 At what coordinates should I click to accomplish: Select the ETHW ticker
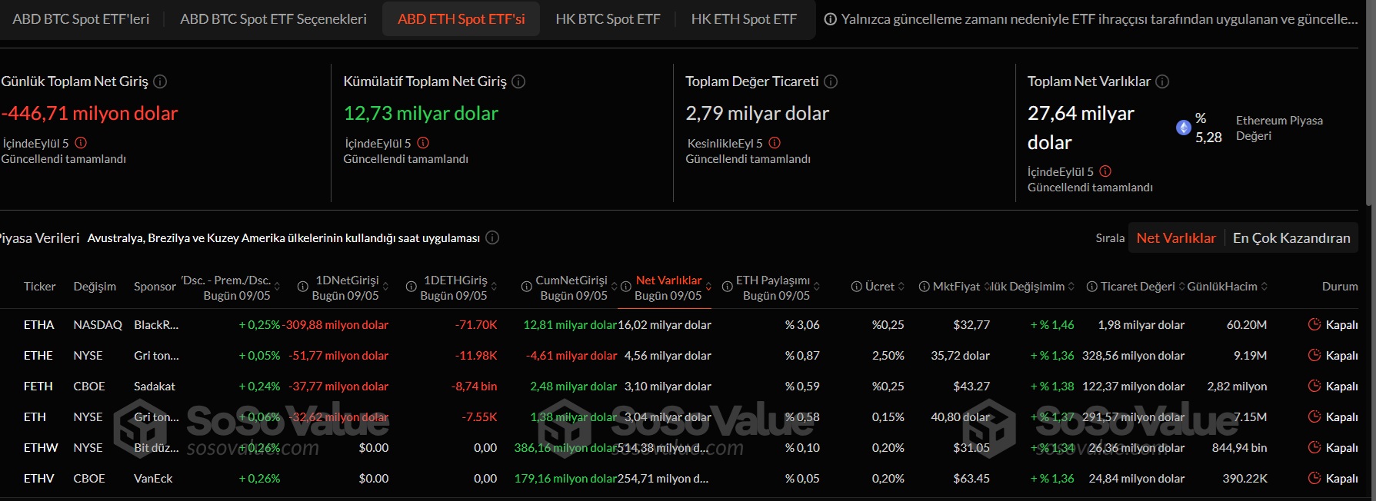click(41, 448)
